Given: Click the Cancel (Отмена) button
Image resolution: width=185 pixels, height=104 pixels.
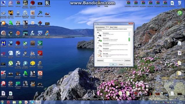Looking at the screenshot, I should coord(121,64).
